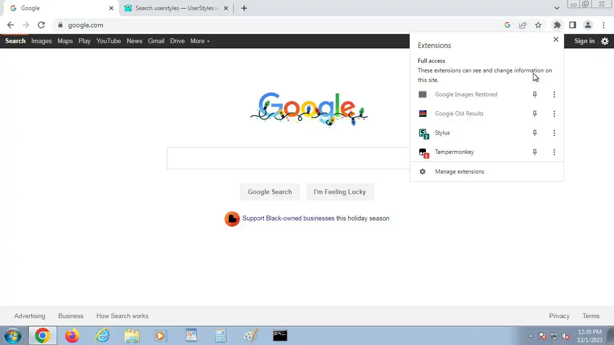Click YouTube in the Google bar
This screenshot has width=614, height=345.
(x=108, y=41)
